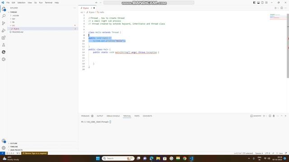Viewport: 289px width, 162px height.
Task: Click the Tabnine sign-in status item
Action: point(35,153)
